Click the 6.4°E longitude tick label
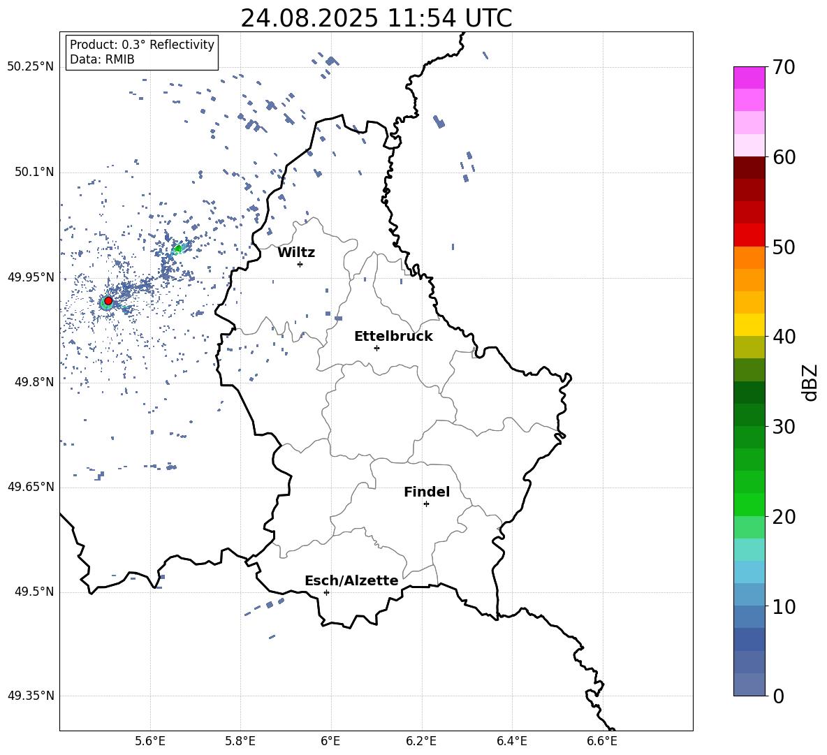Viewport: 827px width, 755px height. coord(511,741)
